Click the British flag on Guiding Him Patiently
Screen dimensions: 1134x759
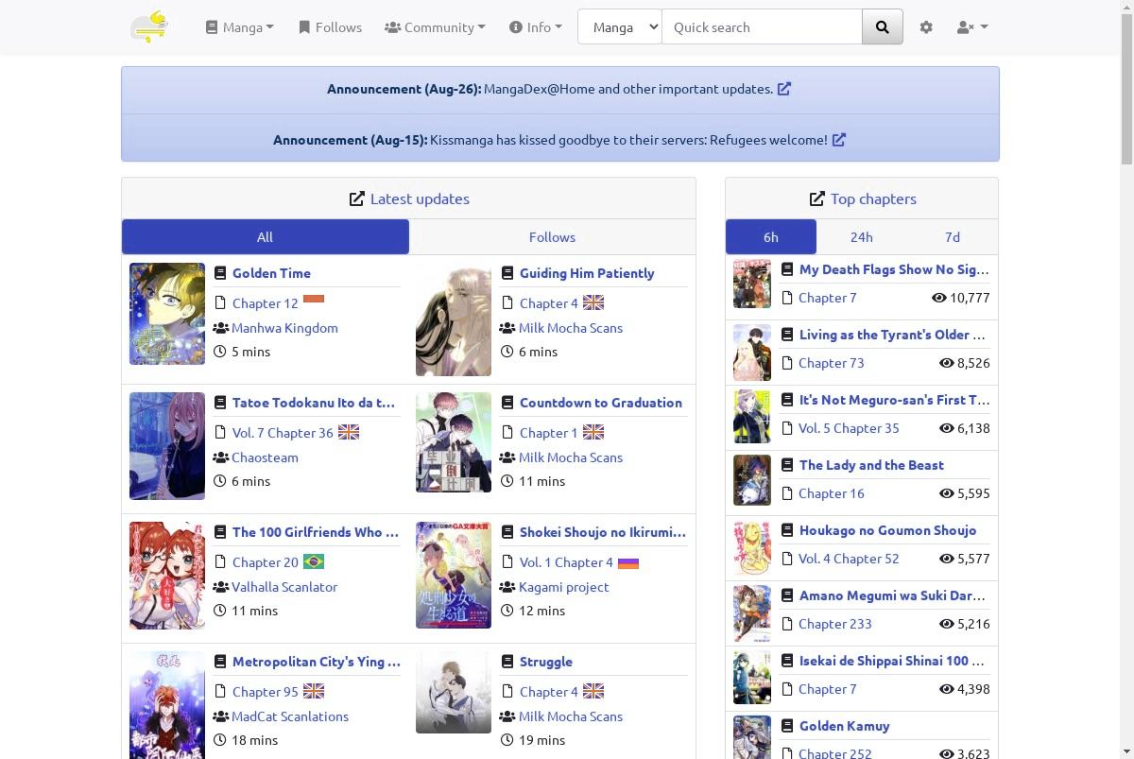pyautogui.click(x=593, y=303)
